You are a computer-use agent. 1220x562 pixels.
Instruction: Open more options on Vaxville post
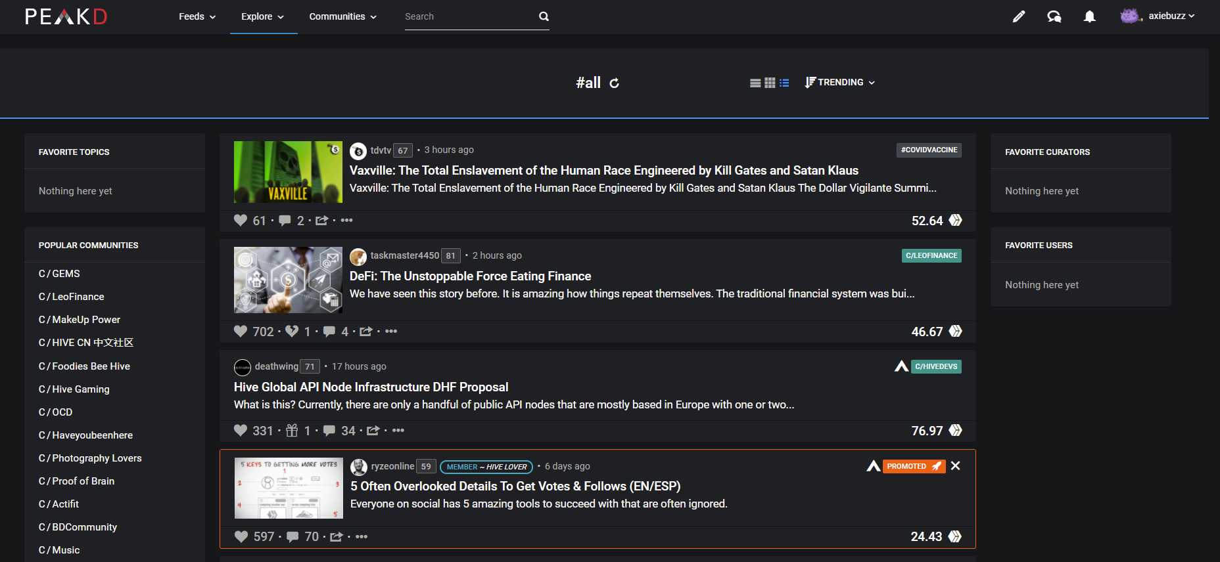pyautogui.click(x=347, y=221)
